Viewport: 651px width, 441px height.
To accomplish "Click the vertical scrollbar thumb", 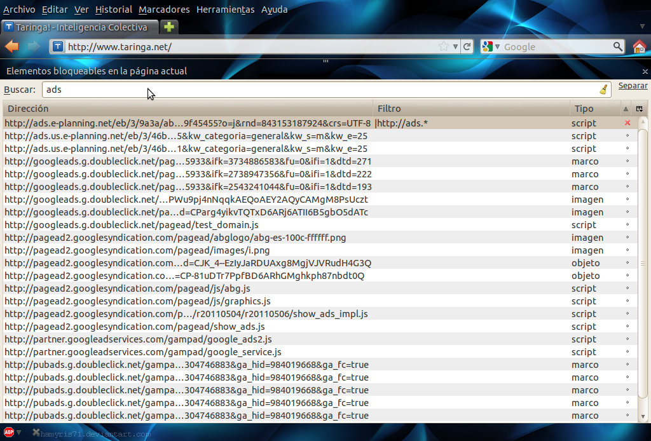I will click(x=643, y=263).
